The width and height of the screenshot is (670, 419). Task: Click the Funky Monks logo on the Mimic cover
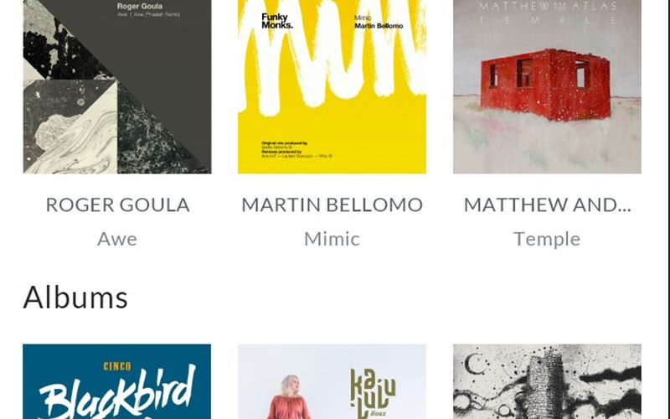coord(277,21)
